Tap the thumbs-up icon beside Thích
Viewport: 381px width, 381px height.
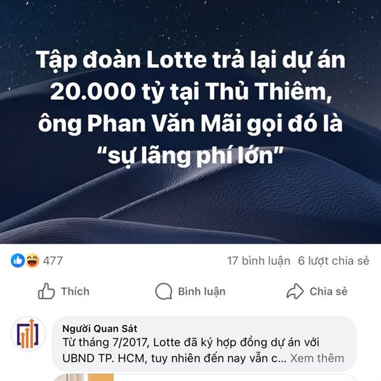[46, 291]
